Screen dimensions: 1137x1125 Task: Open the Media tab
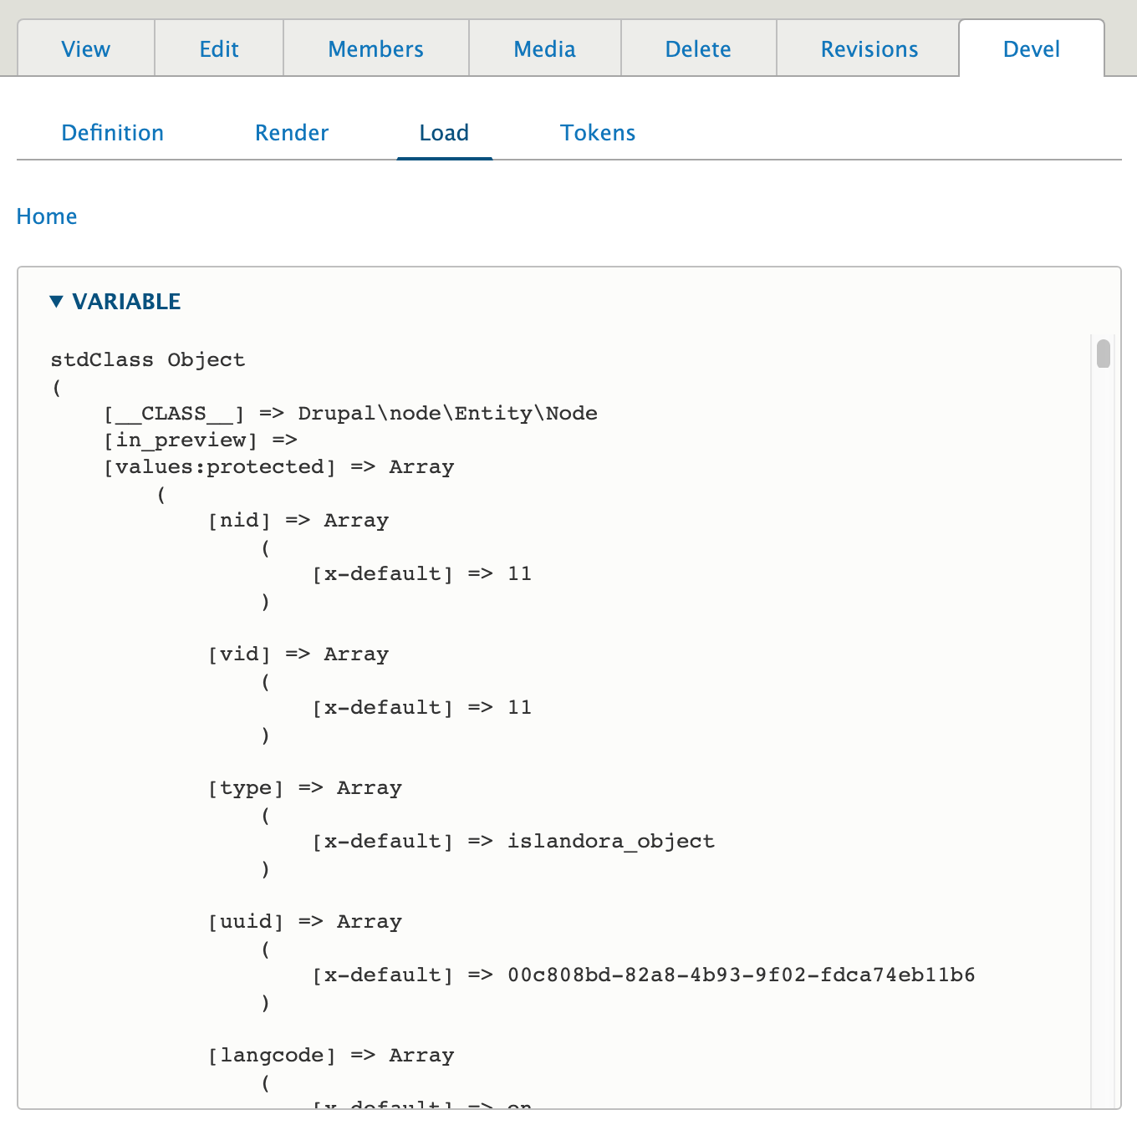click(544, 48)
